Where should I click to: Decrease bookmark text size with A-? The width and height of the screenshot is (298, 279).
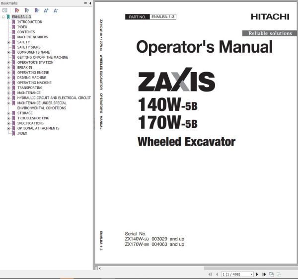coord(56,10)
